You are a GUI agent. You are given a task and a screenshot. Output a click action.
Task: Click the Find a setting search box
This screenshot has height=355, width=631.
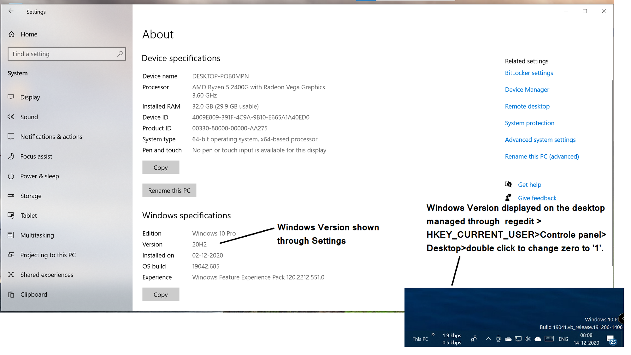(67, 54)
